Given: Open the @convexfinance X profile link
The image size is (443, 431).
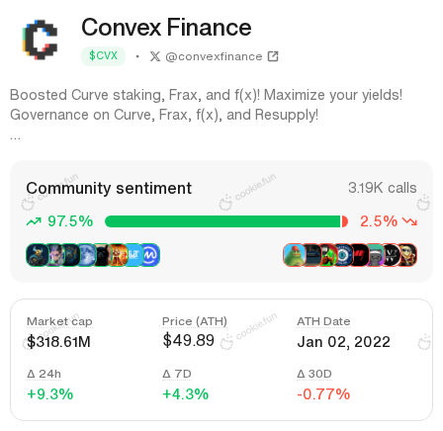Looking at the screenshot, I should [214, 56].
